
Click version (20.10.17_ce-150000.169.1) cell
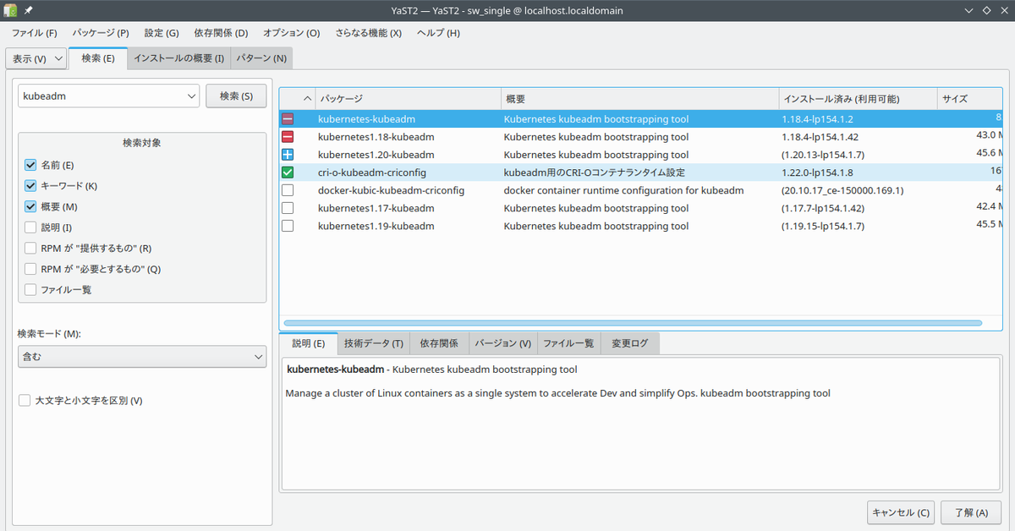pos(842,190)
